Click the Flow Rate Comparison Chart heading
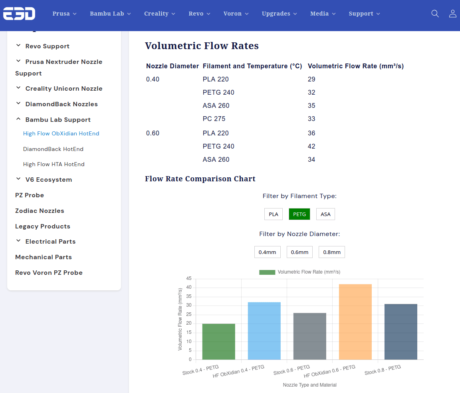The height and width of the screenshot is (393, 460). [200, 179]
